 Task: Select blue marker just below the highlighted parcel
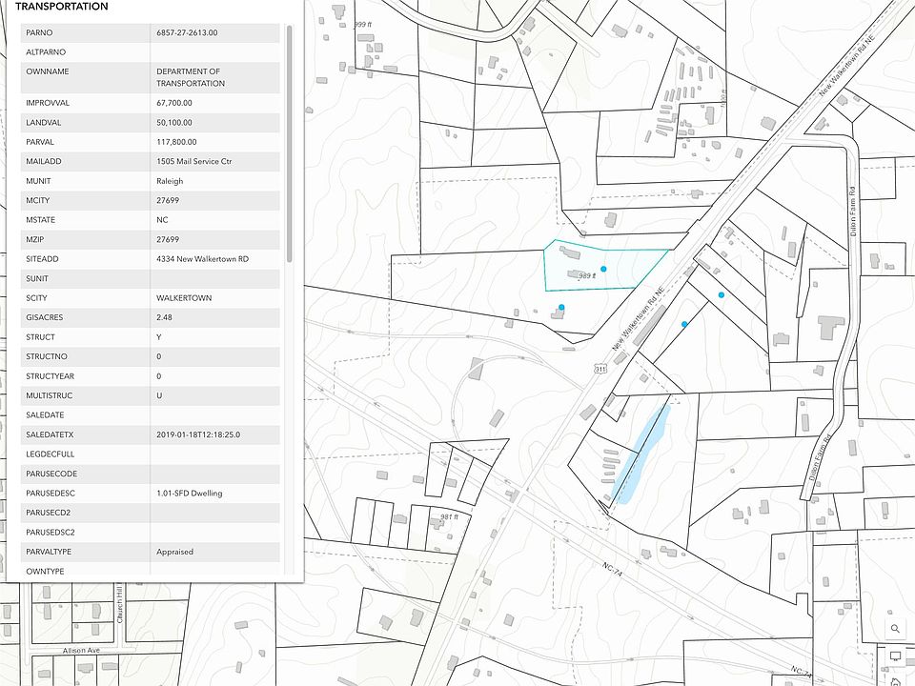point(561,307)
